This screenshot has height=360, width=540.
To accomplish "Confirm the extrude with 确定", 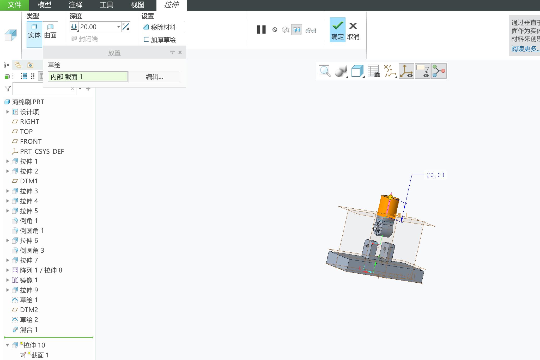I will (337, 30).
